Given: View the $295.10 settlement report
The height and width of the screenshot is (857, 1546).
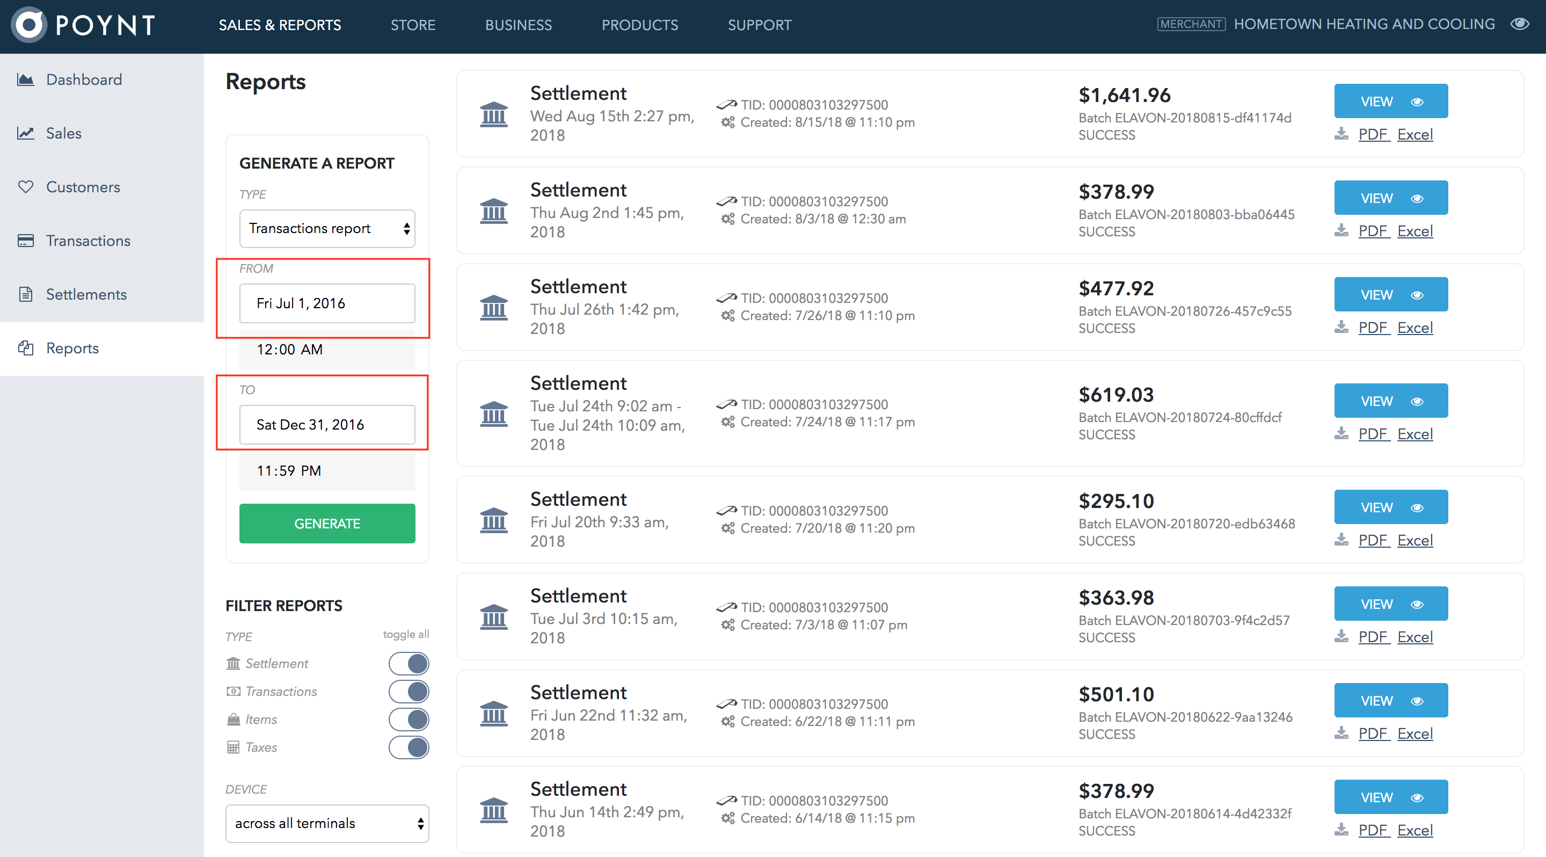Looking at the screenshot, I should (x=1391, y=506).
